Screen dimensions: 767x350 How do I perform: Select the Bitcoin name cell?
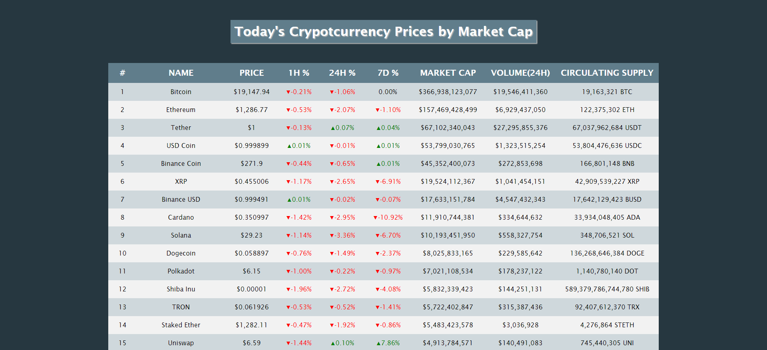pyautogui.click(x=181, y=92)
